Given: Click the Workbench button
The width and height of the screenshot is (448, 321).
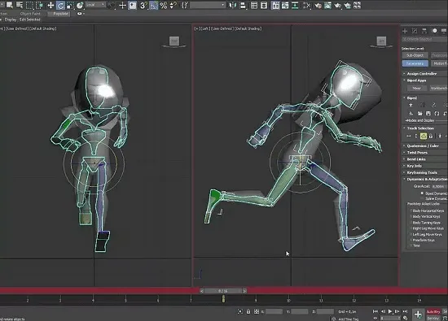Looking at the screenshot, I should point(438,88).
